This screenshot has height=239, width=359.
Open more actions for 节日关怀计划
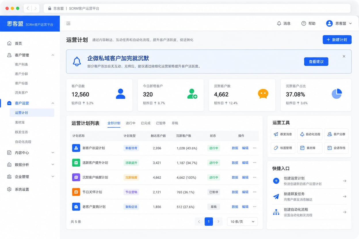coord(255,192)
